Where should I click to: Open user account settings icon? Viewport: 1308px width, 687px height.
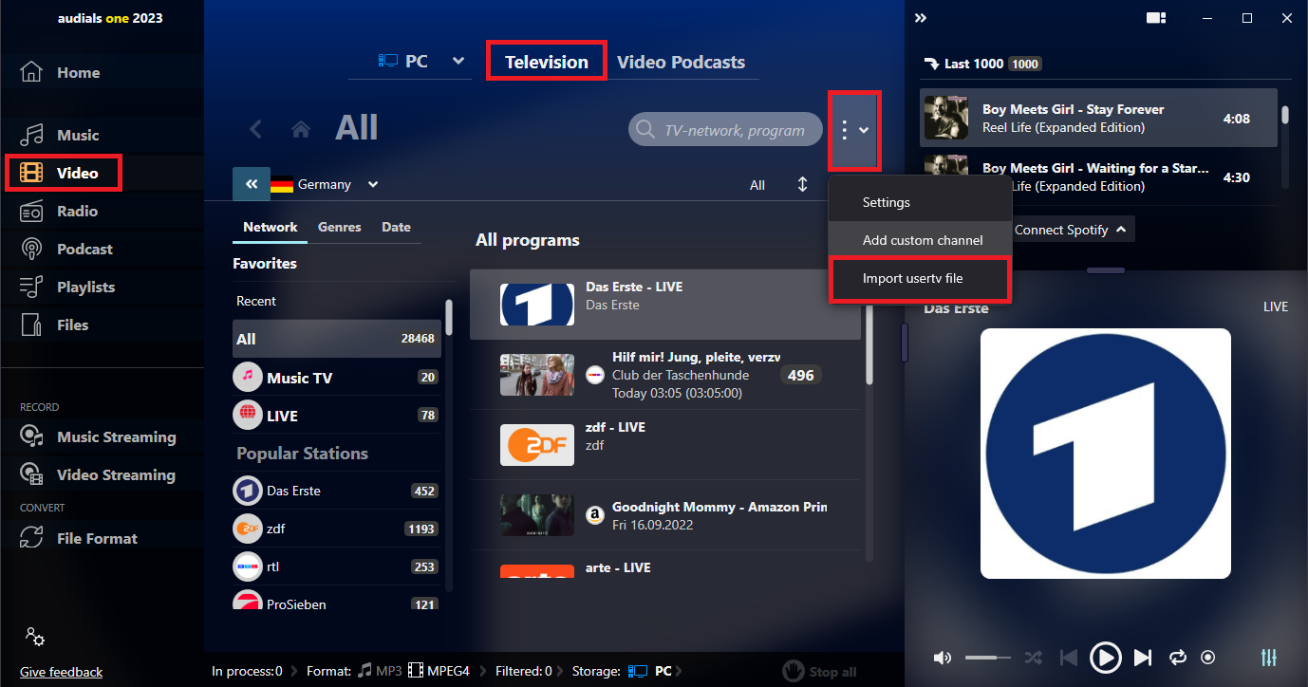[35, 638]
